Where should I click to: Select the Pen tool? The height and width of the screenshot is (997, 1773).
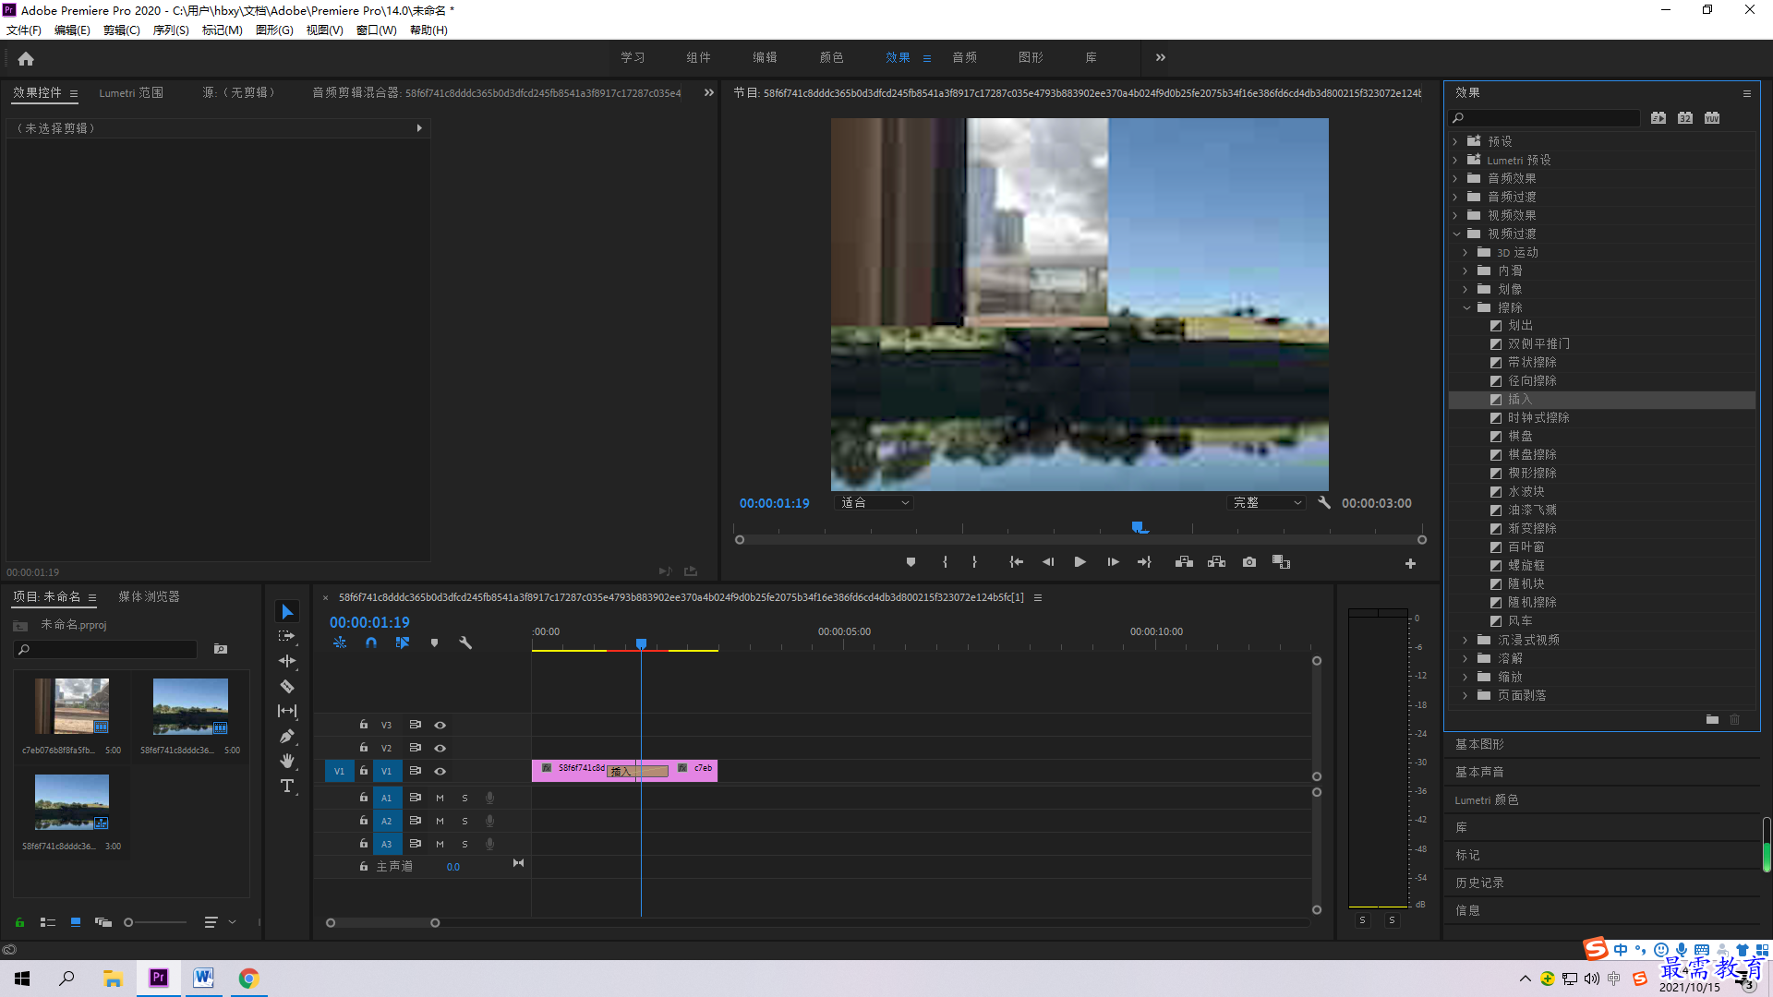287,736
